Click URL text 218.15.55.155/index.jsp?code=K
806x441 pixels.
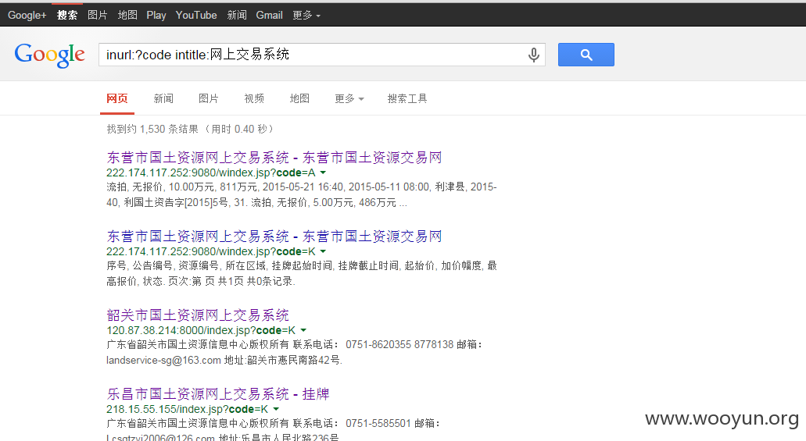click(x=187, y=409)
